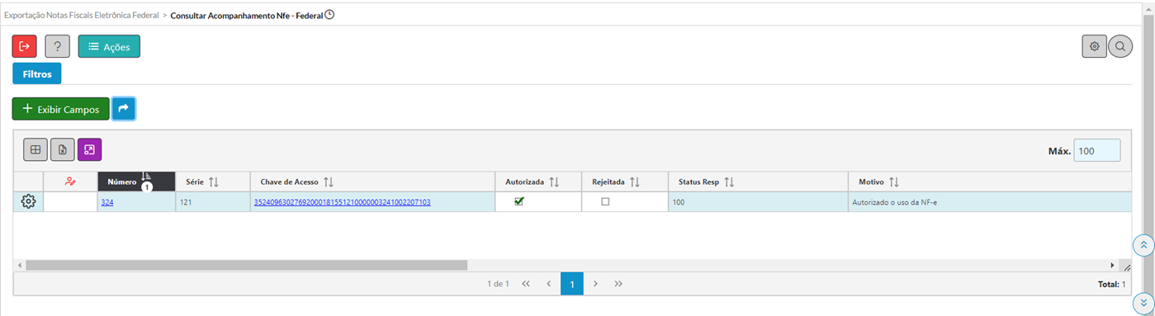Screen dimensions: 1155x316
Task: Open the row gear for note 324
Action: (x=28, y=202)
